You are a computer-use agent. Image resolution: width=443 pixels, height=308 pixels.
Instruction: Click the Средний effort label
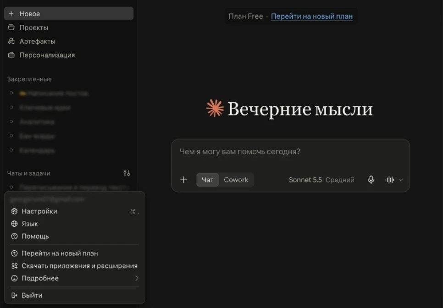(x=340, y=180)
